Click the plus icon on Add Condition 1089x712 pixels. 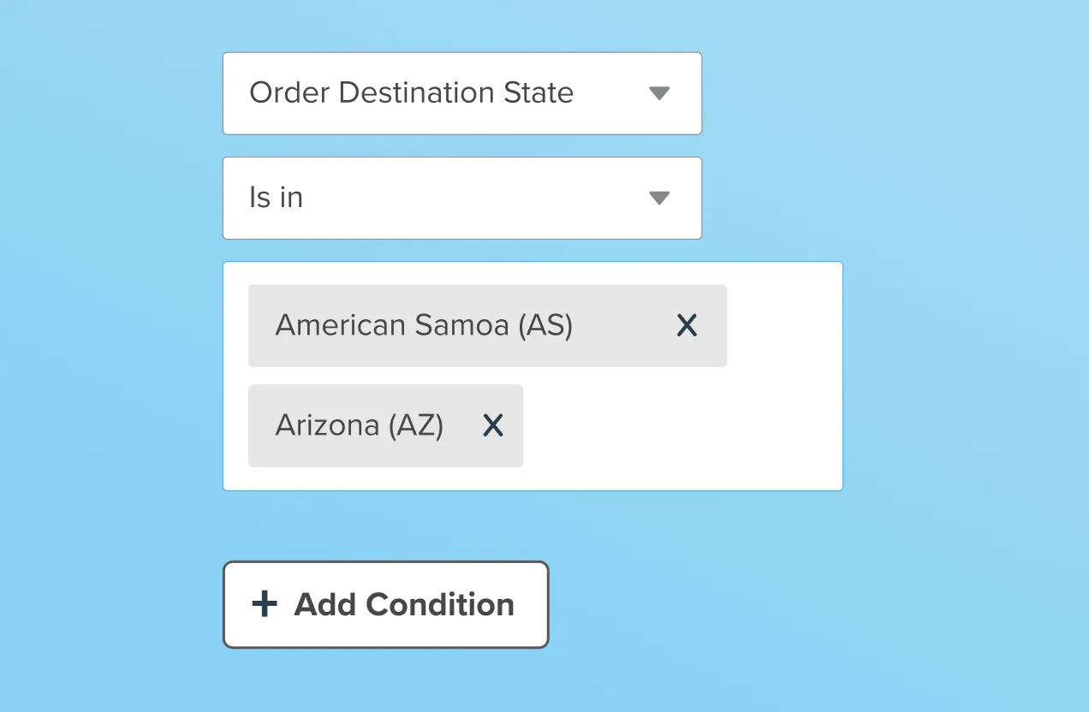tap(264, 603)
